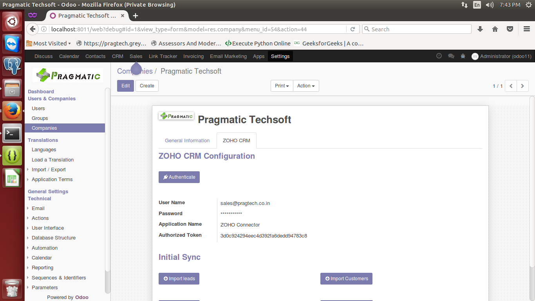Open Administrator user menu
535x301 pixels.
[x=502, y=56]
